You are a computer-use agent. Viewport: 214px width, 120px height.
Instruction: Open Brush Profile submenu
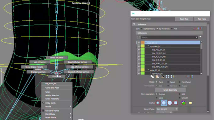pos(57,117)
